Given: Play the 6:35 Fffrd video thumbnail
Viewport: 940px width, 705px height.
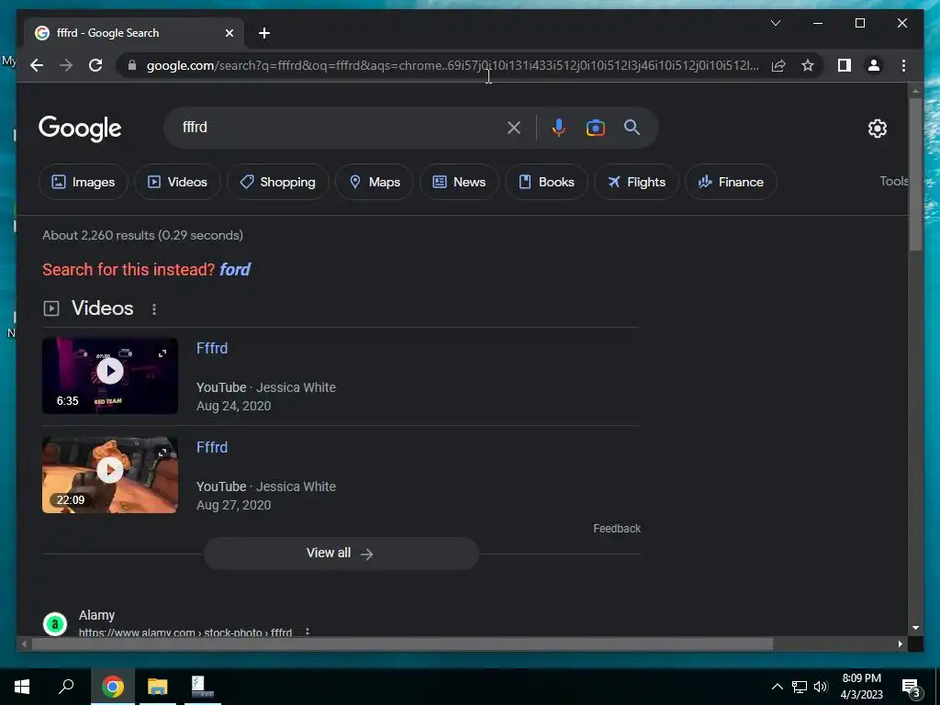Looking at the screenshot, I should point(110,375).
